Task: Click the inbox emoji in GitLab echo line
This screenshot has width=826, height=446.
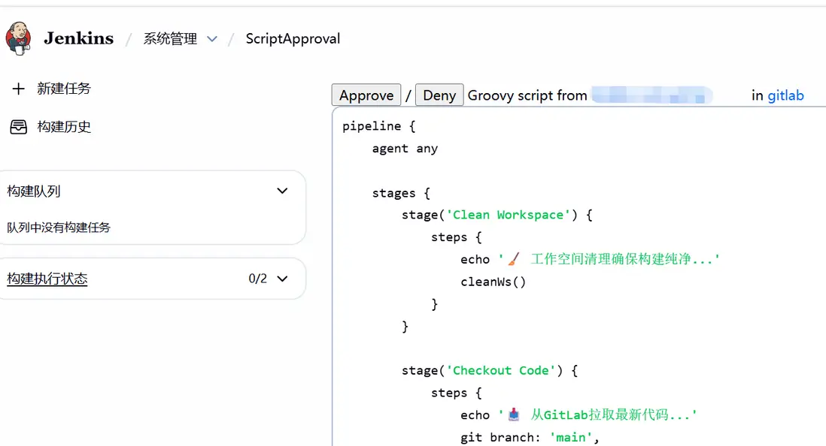Action: [514, 415]
